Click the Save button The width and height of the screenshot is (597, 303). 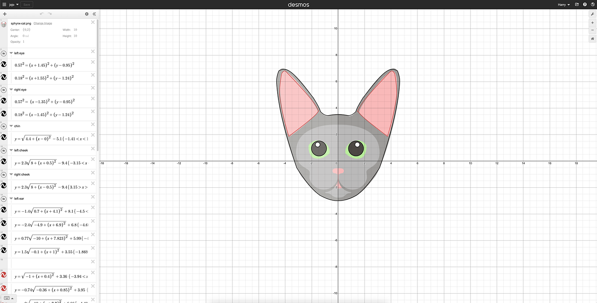[x=26, y=4]
